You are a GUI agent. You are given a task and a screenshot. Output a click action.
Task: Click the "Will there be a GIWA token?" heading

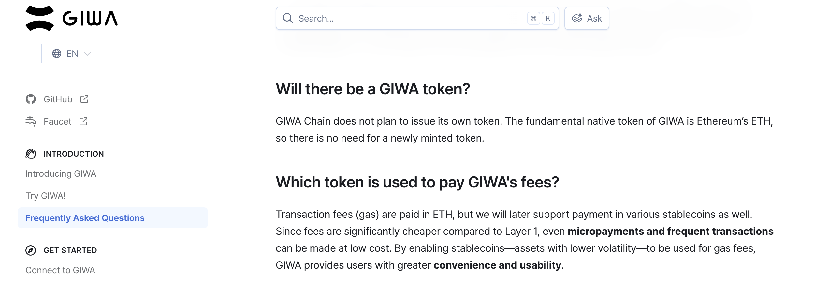373,89
